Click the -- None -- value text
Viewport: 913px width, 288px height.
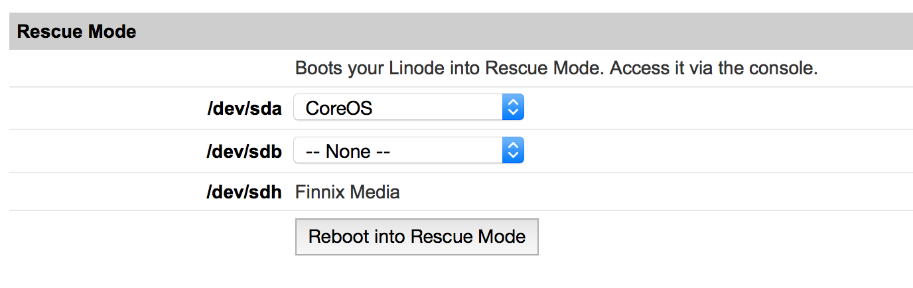348,151
